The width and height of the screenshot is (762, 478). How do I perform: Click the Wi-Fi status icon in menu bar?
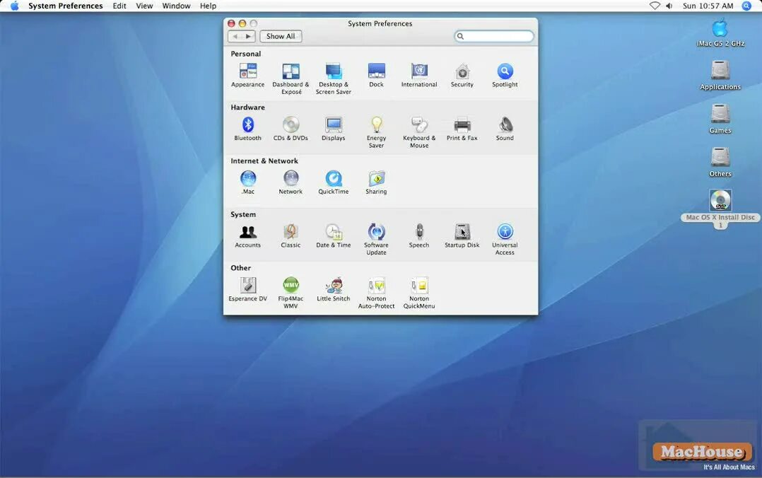tap(655, 6)
